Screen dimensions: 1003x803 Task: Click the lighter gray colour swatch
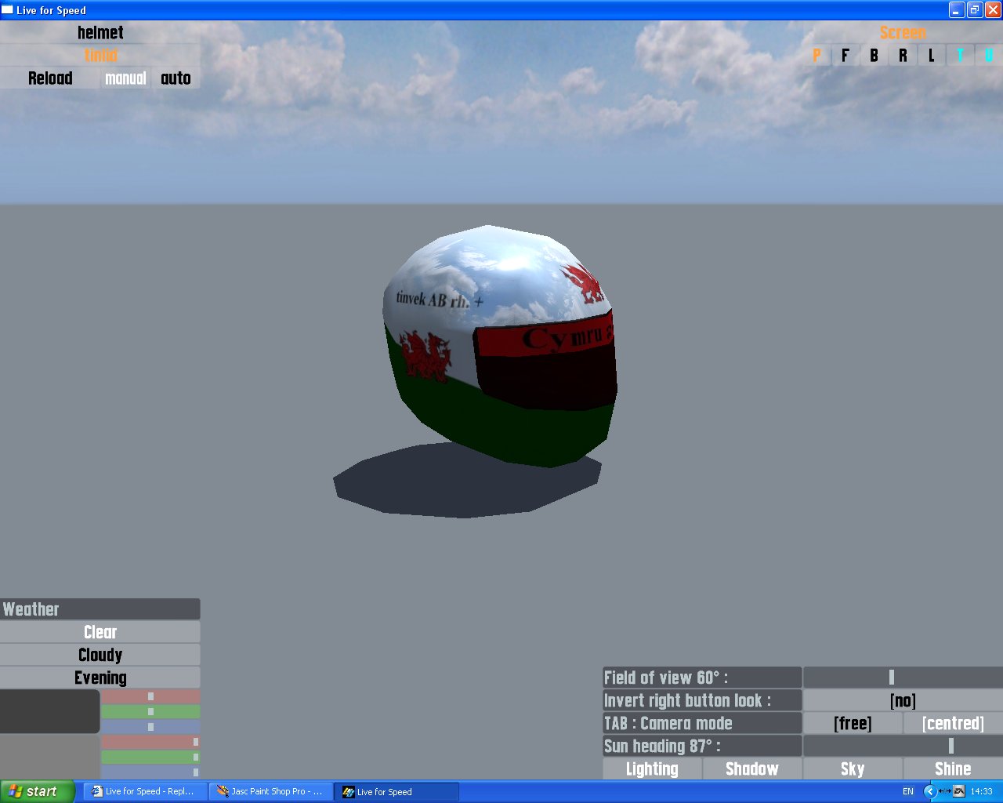[x=49, y=757]
